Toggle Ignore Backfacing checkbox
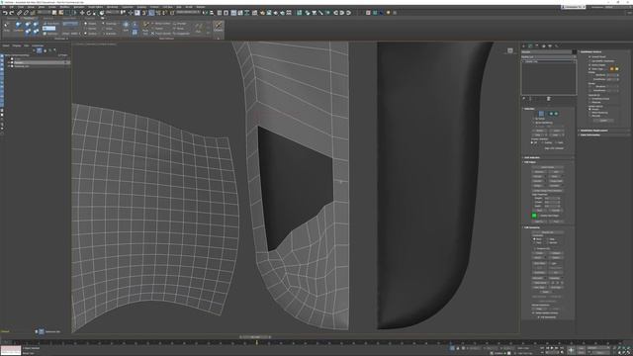Screen dimensions: 633x356 534,123
